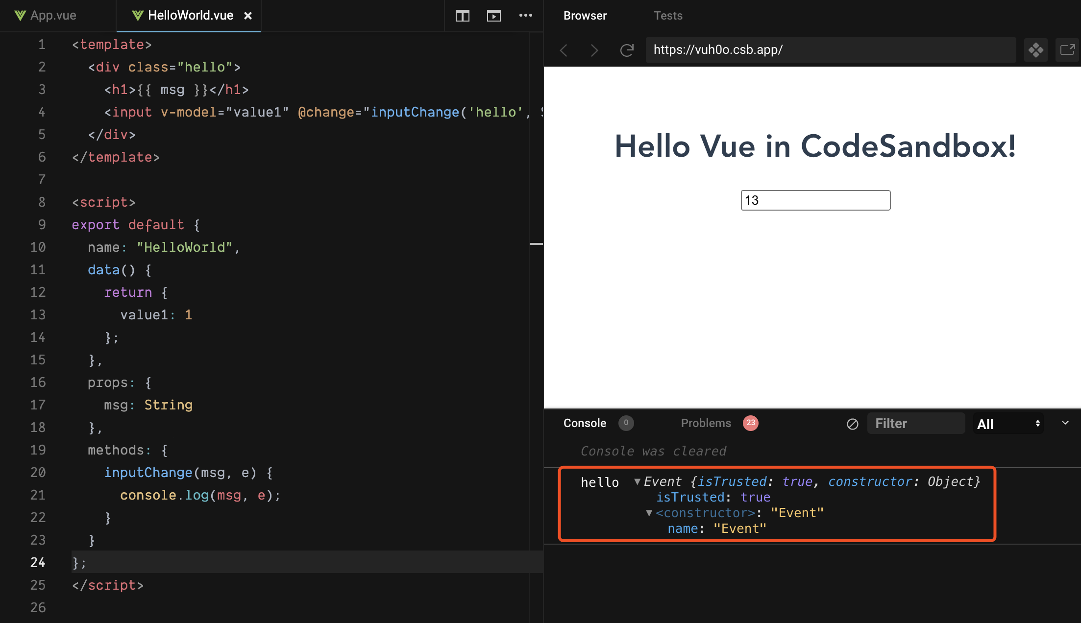Collapse the logged Event object
The width and height of the screenshot is (1081, 623).
point(637,482)
